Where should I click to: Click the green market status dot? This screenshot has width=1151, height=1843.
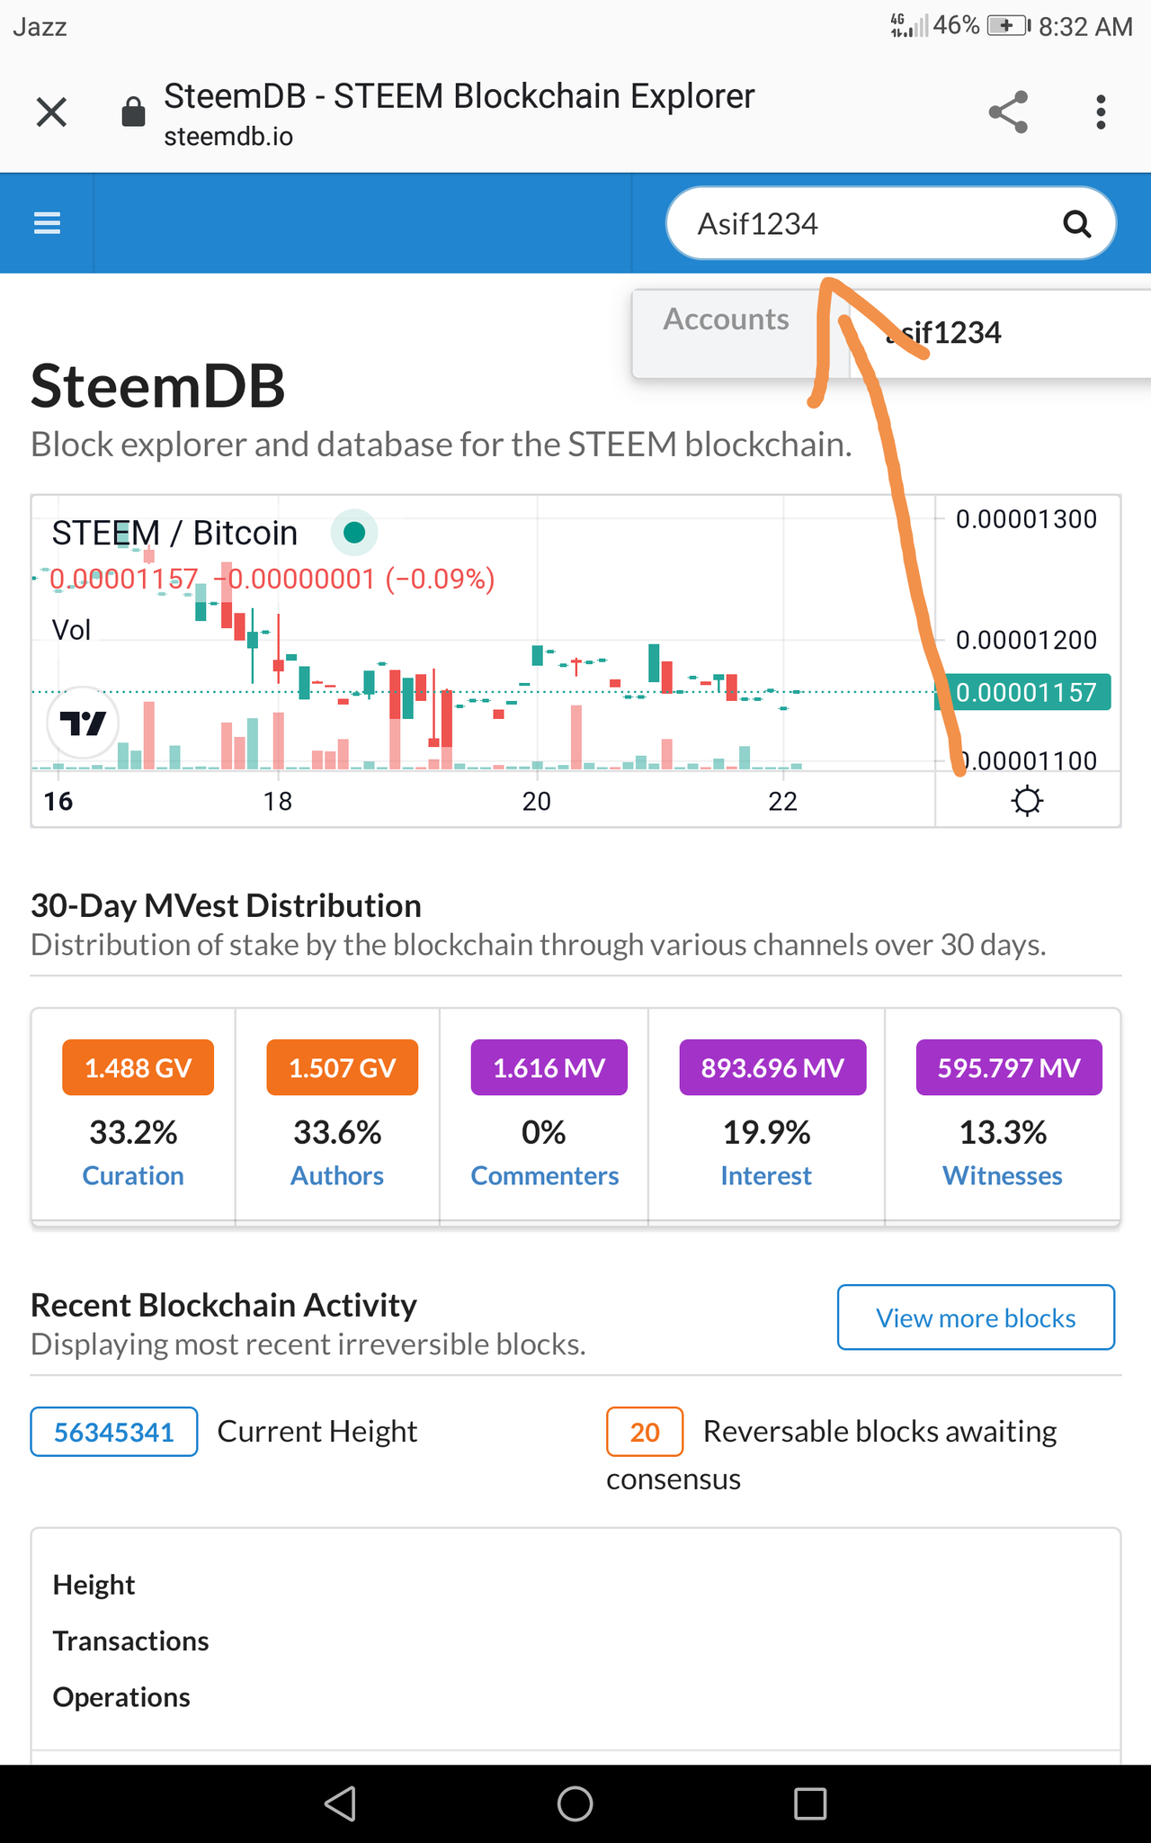(x=354, y=533)
